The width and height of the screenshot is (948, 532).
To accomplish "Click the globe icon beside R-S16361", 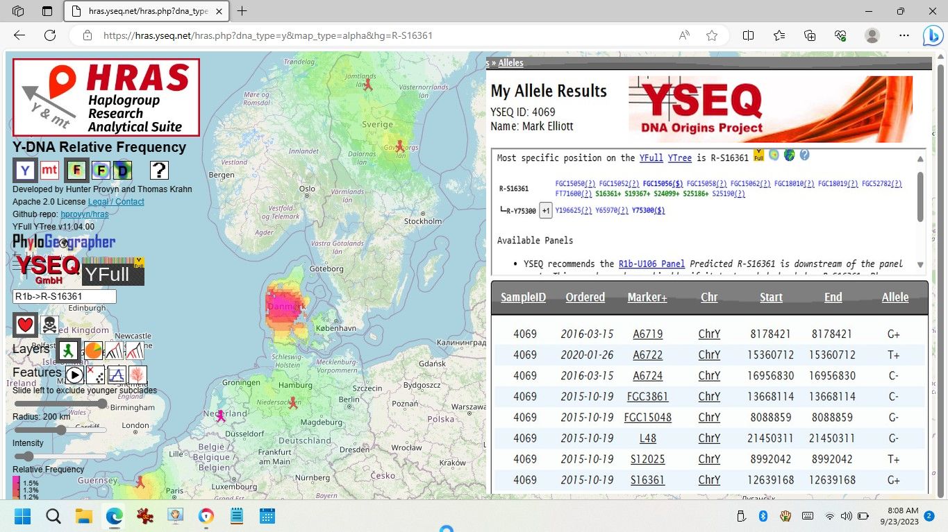I will (x=789, y=155).
